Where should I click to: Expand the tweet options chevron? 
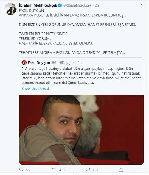(x=142, y=5)
